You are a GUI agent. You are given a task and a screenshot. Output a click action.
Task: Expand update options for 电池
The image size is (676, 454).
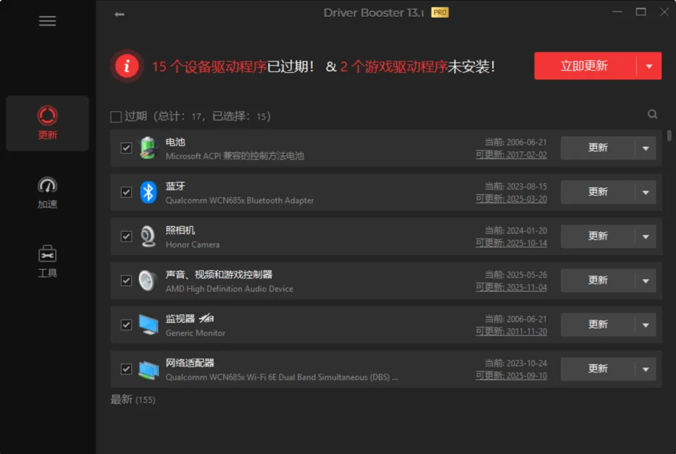645,148
